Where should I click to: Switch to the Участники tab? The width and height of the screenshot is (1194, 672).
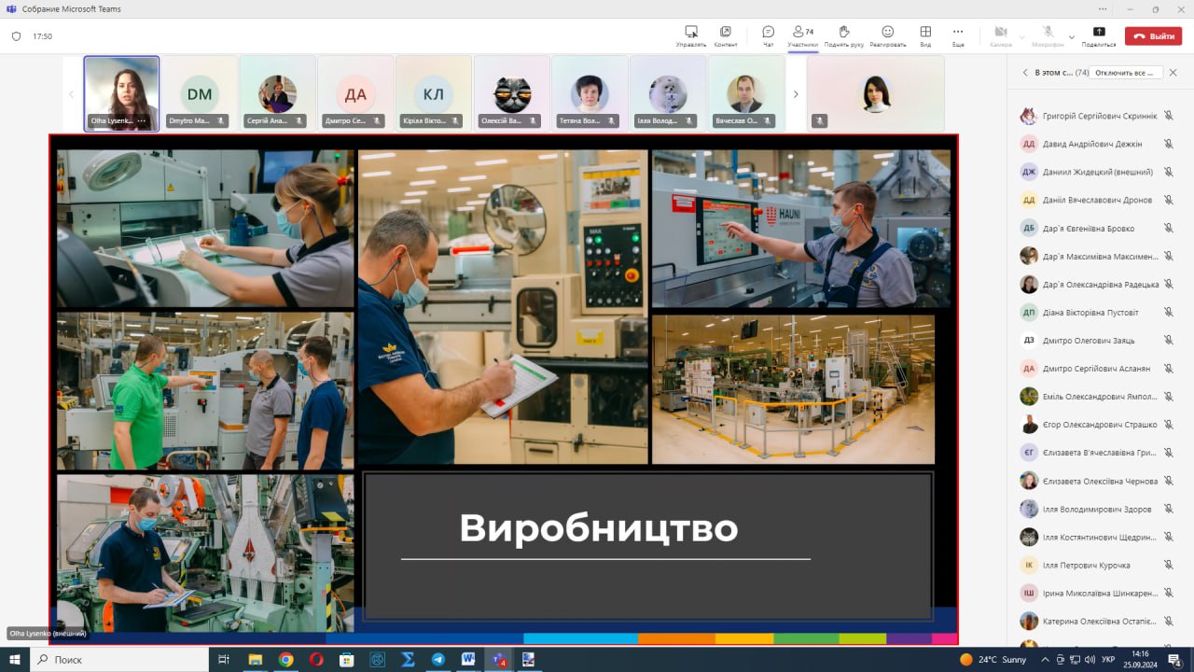[x=802, y=35]
